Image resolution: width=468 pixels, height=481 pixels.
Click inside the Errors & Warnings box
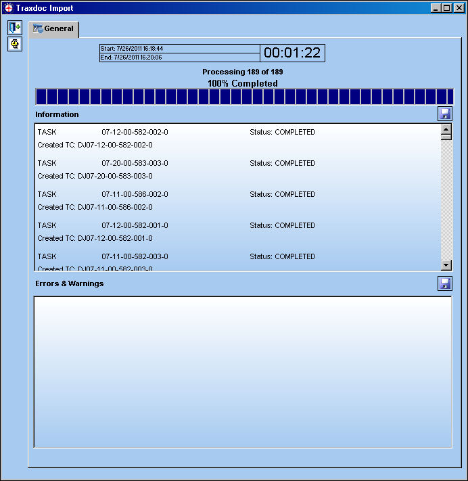point(243,372)
